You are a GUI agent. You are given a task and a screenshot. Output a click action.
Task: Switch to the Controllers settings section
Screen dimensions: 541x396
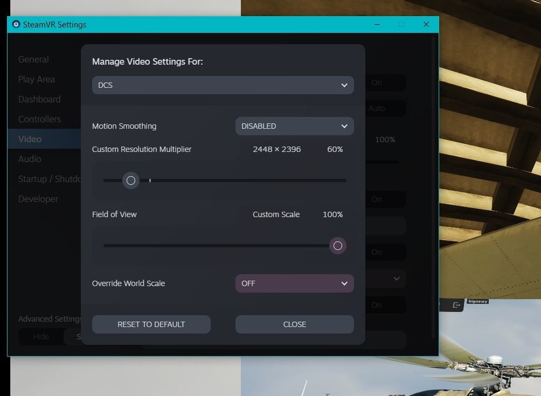pyautogui.click(x=39, y=119)
